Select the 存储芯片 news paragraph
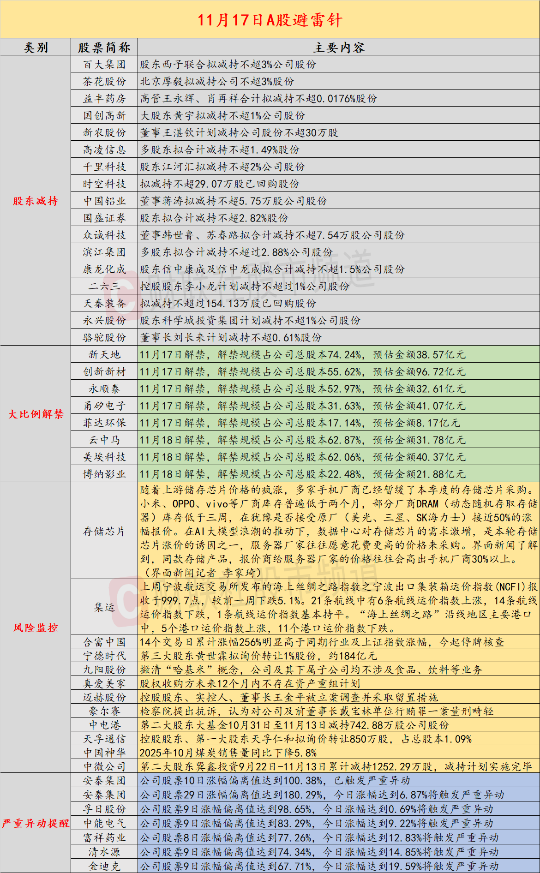Screen dimensions: 540x873 tap(339, 532)
